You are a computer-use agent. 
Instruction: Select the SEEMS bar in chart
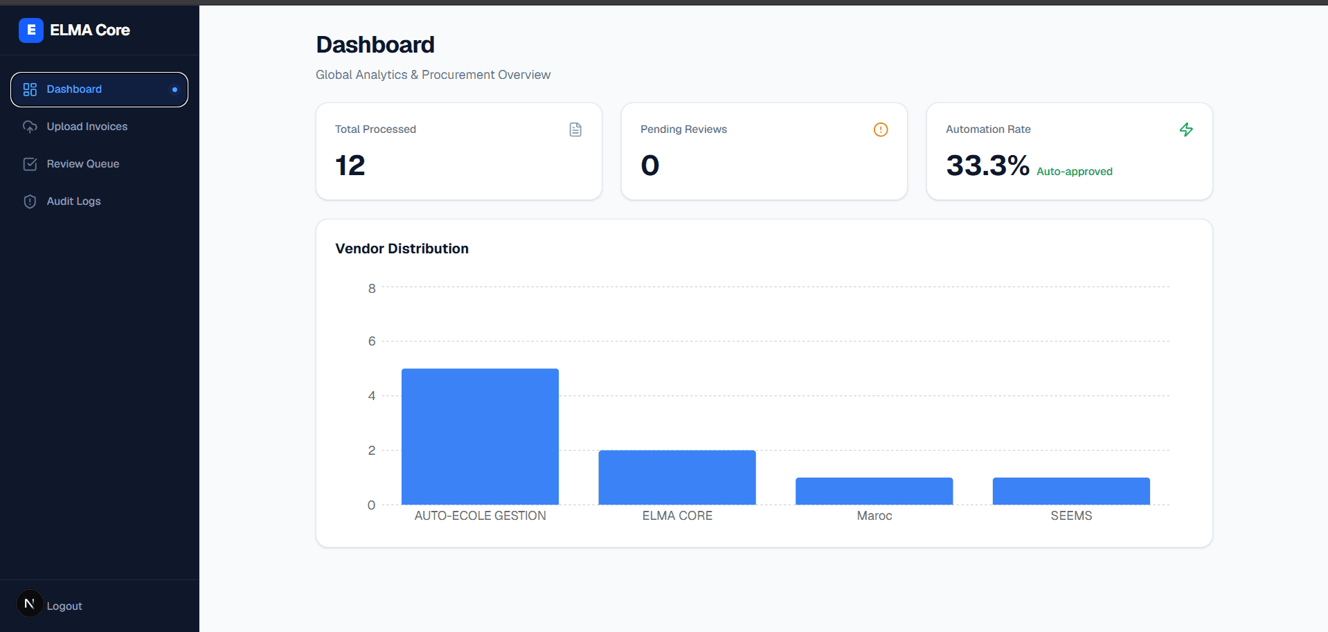[1071, 491]
